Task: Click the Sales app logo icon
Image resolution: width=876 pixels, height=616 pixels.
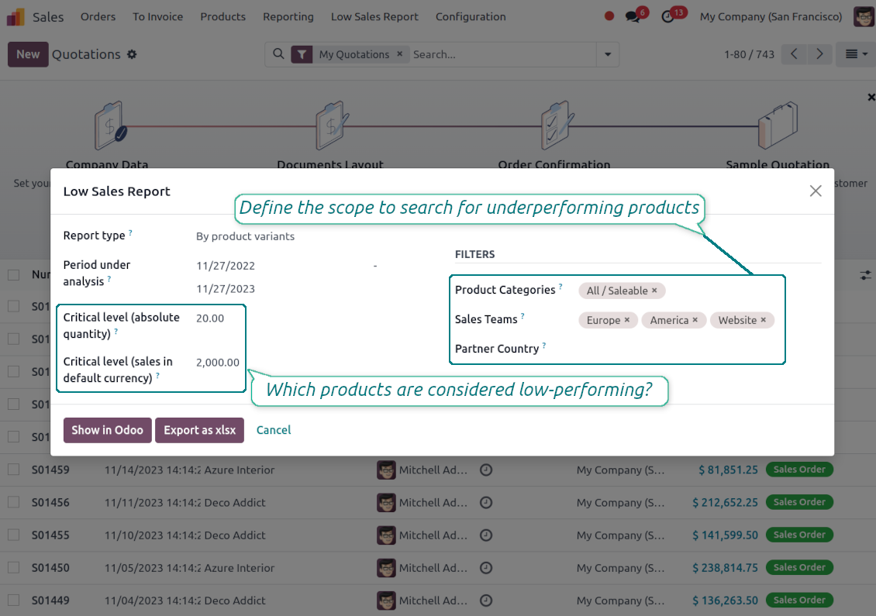Action: (16, 17)
